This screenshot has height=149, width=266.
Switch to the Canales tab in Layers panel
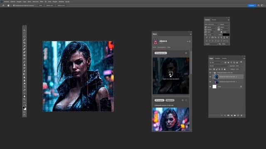224,58
